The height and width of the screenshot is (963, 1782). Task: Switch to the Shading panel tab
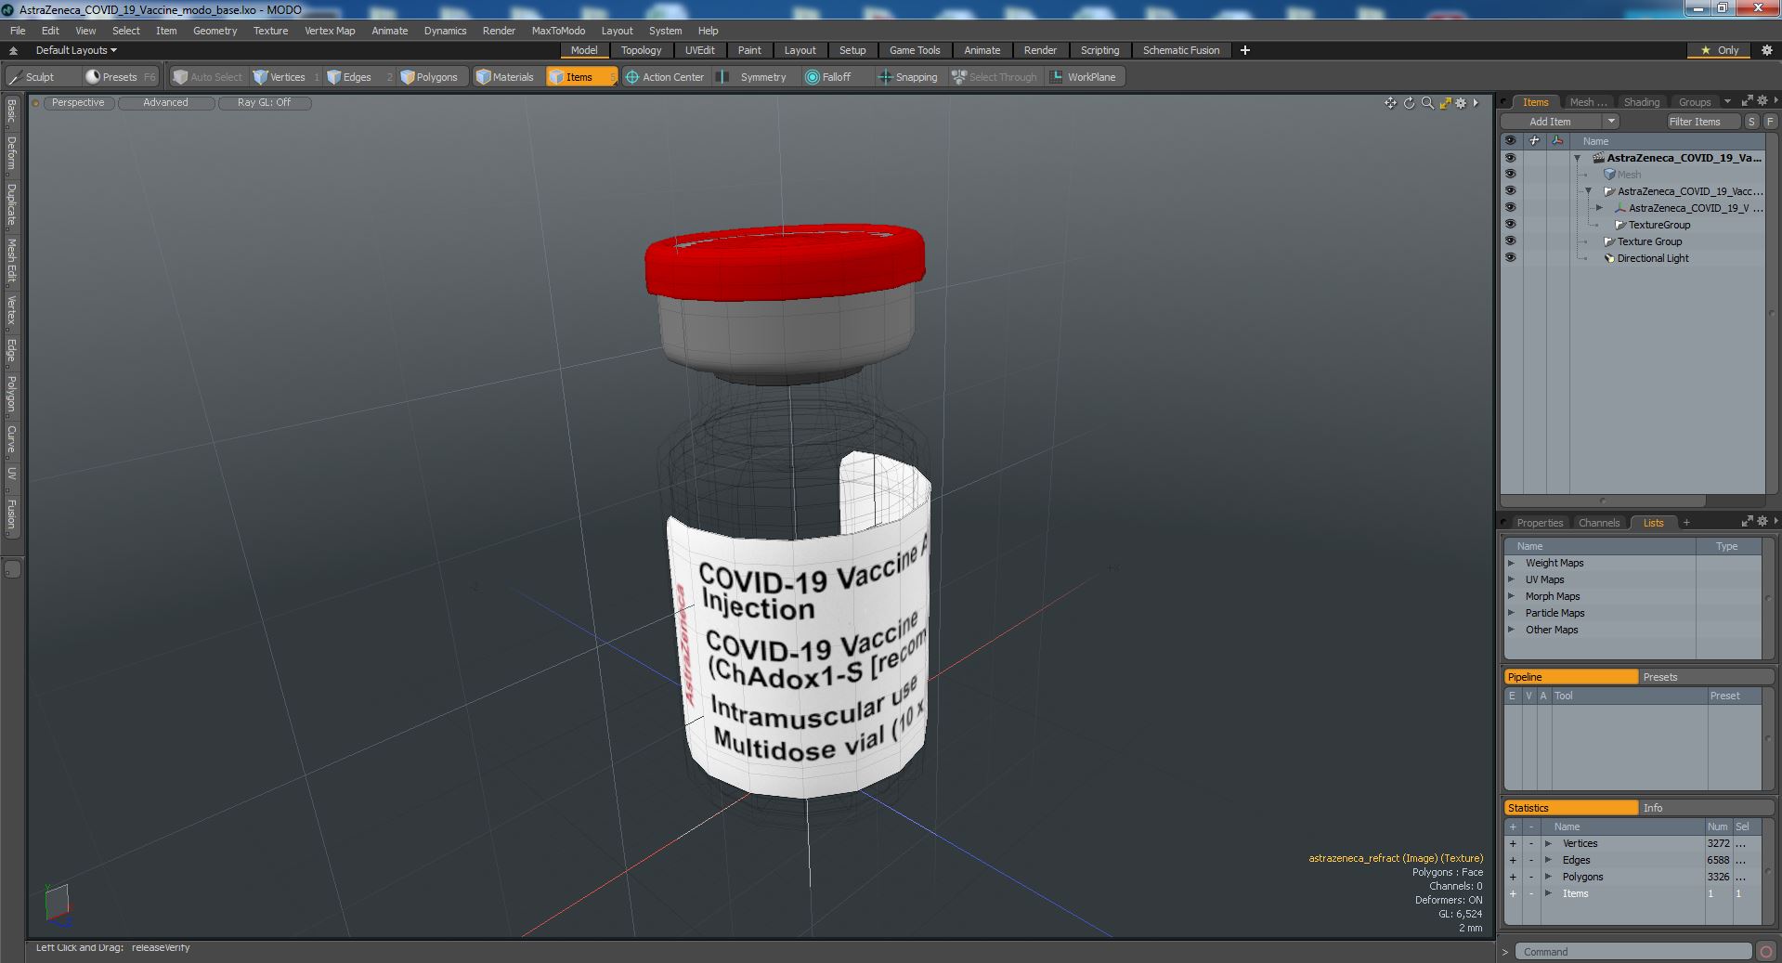point(1641,102)
